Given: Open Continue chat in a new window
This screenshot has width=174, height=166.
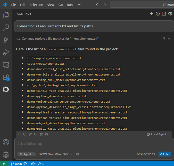Looking at the screenshot, I should click(164, 14).
